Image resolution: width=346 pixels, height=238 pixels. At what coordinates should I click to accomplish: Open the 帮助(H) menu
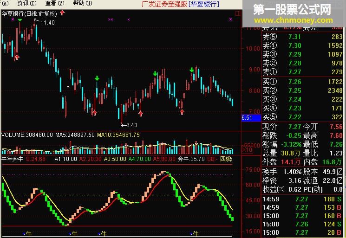[x=83, y=3]
